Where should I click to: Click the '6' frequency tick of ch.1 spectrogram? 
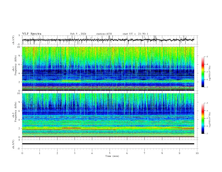[20, 64]
